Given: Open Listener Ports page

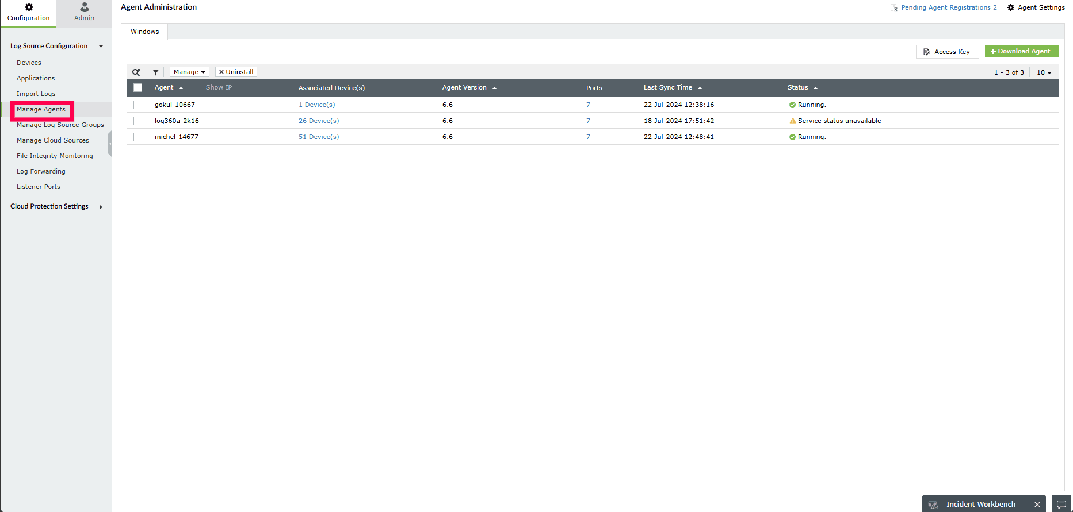Looking at the screenshot, I should 39,187.
